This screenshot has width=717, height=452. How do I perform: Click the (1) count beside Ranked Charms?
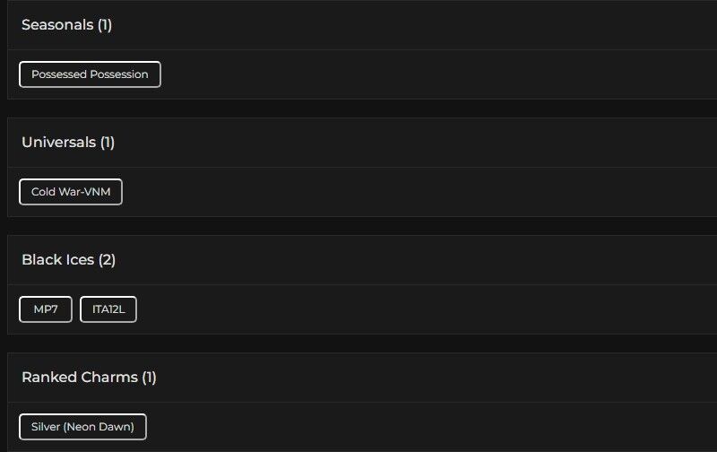(x=149, y=378)
